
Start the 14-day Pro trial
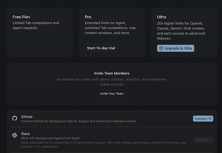pos(101,48)
